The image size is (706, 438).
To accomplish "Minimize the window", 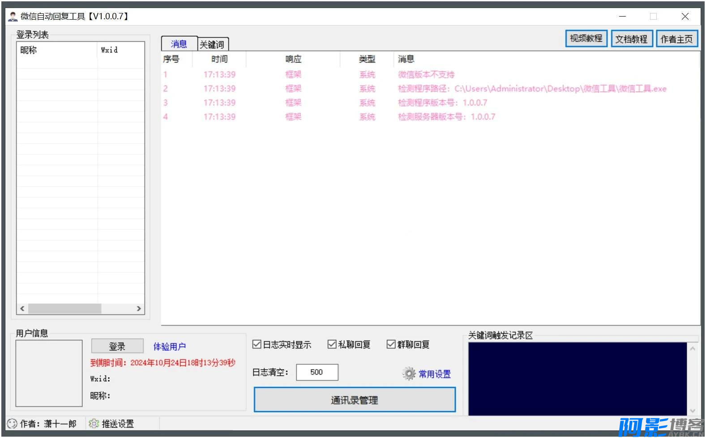I will click(x=622, y=17).
